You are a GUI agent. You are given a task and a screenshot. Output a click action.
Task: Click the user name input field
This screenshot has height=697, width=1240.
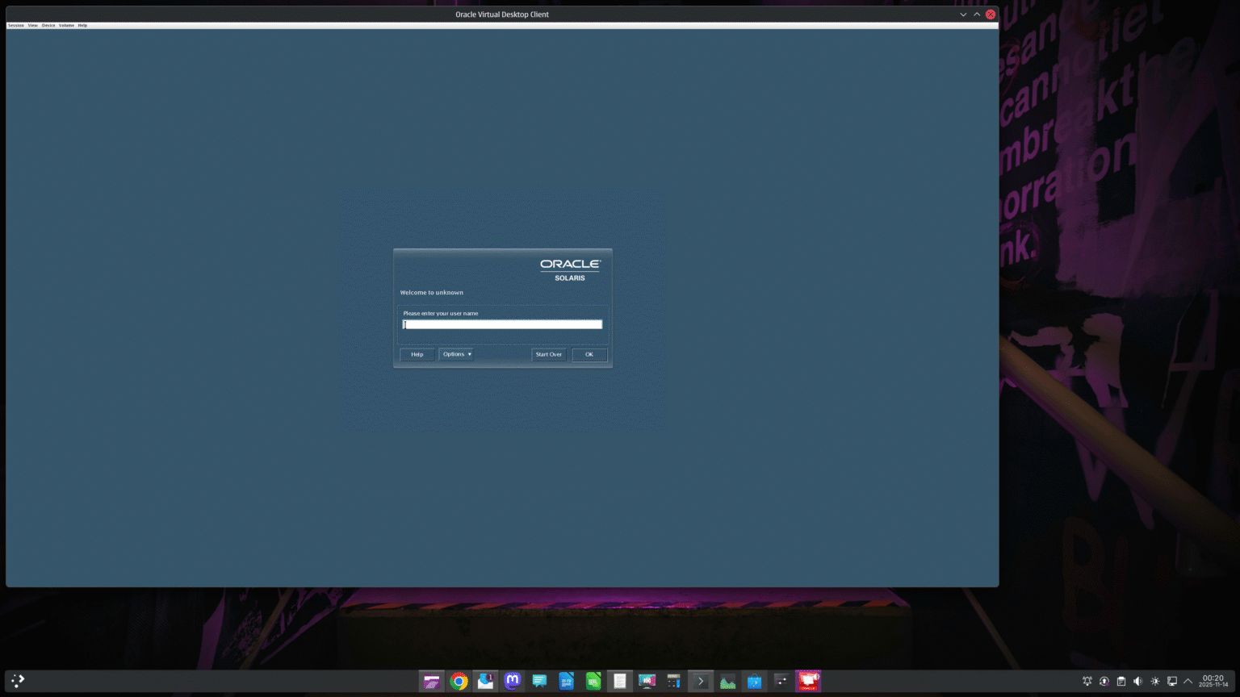502,324
